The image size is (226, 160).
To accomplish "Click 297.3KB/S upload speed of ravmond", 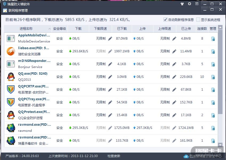I will point(144,128).
